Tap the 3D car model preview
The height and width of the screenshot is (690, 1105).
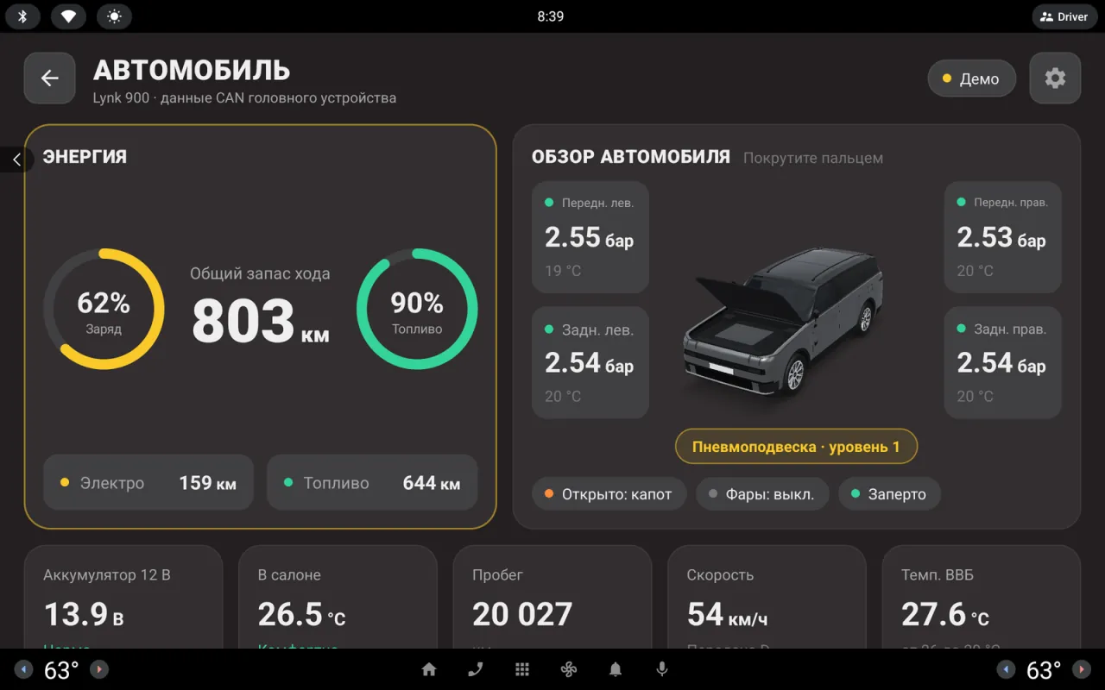[x=783, y=322]
